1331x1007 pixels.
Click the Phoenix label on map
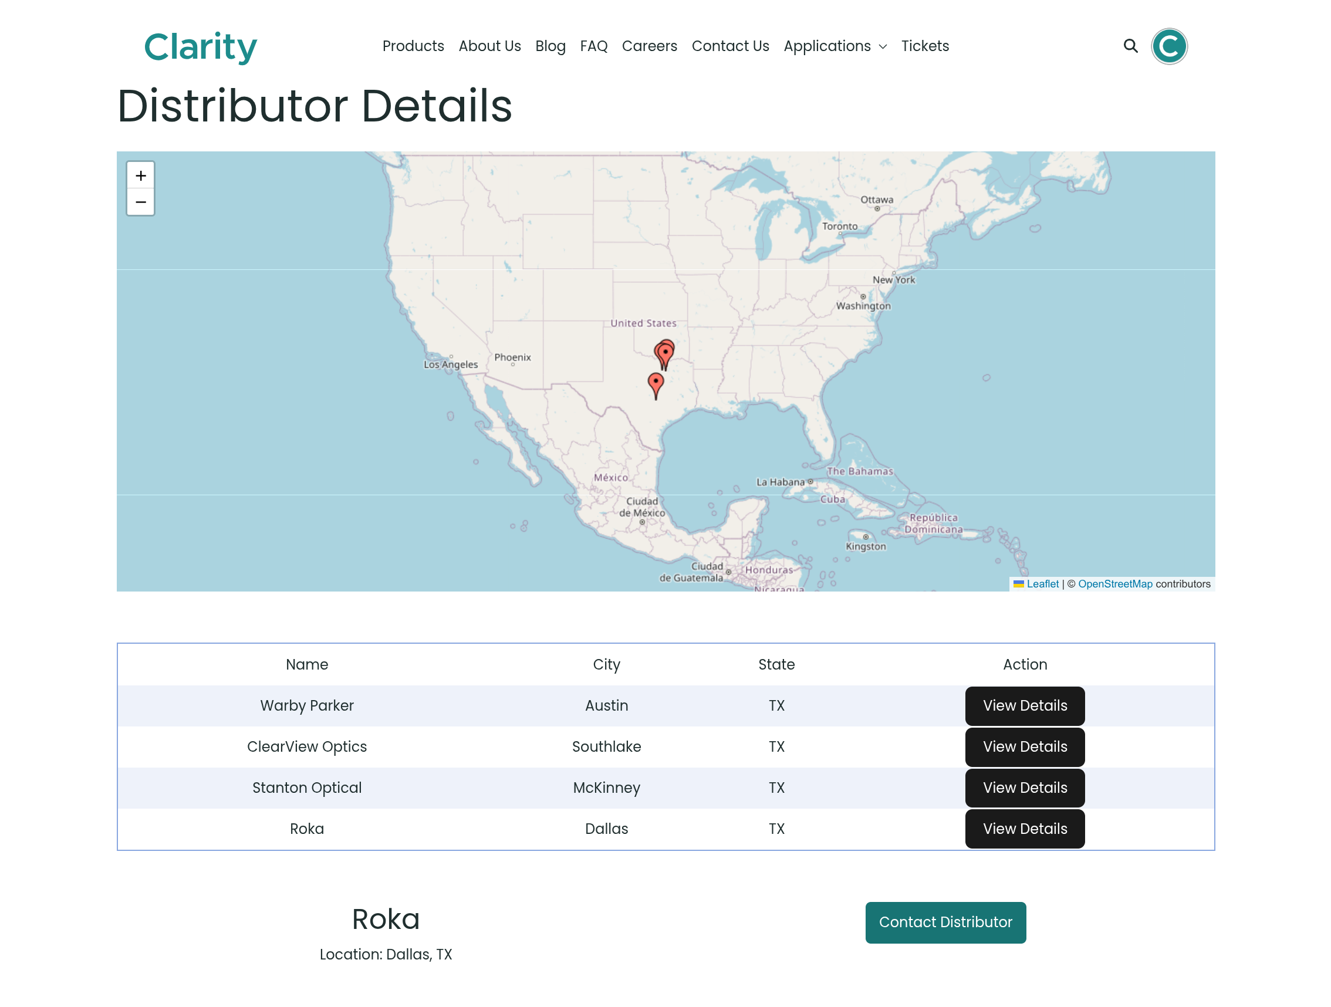(512, 357)
